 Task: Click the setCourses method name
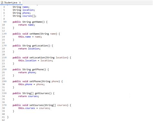pyautogui.click(x=36, y=105)
